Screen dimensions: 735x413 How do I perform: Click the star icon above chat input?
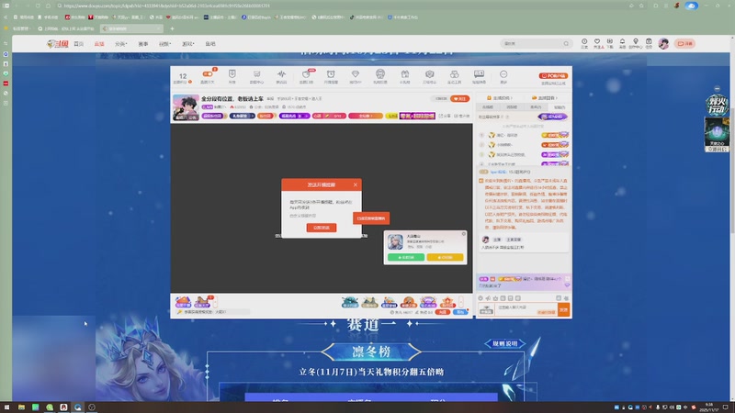pyautogui.click(x=495, y=297)
